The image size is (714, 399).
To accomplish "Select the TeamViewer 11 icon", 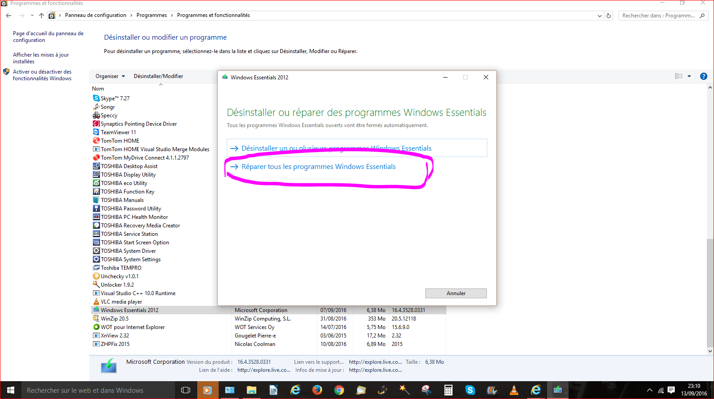I will tap(96, 132).
